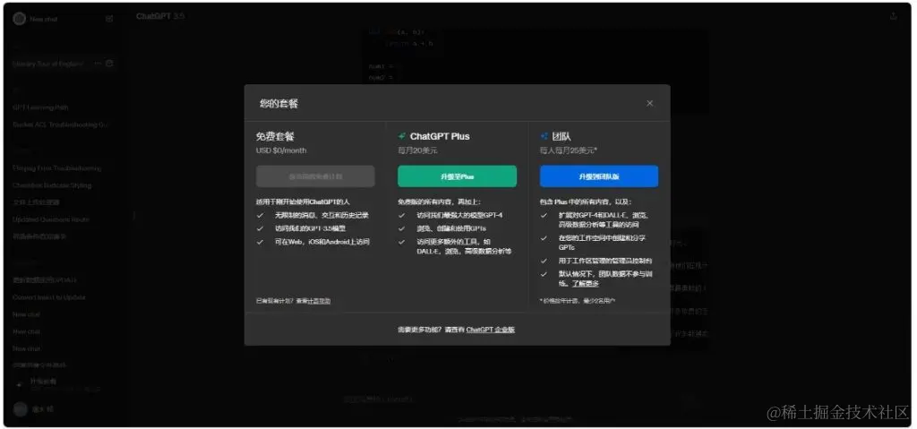Click the 免费套餐 plan heading
This screenshot has height=429, width=917.
[276, 136]
